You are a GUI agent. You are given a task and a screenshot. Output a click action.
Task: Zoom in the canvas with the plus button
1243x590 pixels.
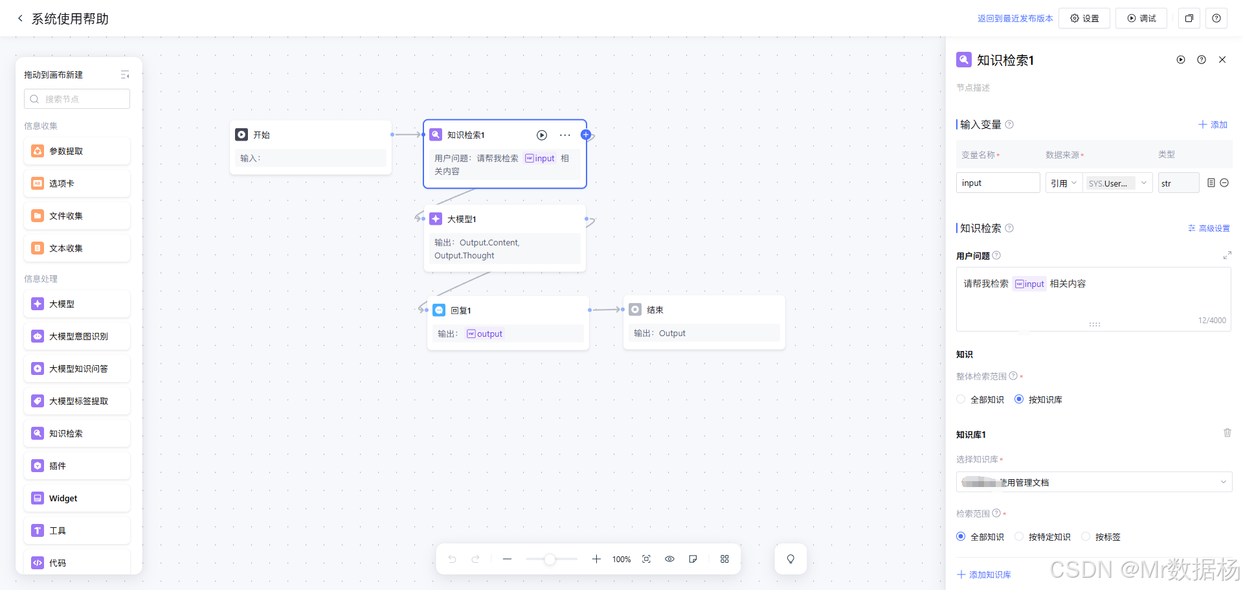tap(596, 559)
